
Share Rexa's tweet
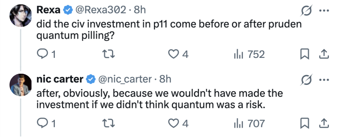[323, 54]
